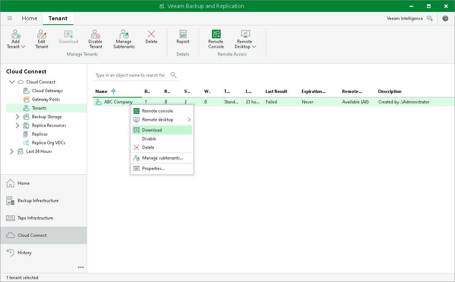Viewport: 455px width, 282px height.
Task: Select Replicas in the tree
Action: pos(40,134)
